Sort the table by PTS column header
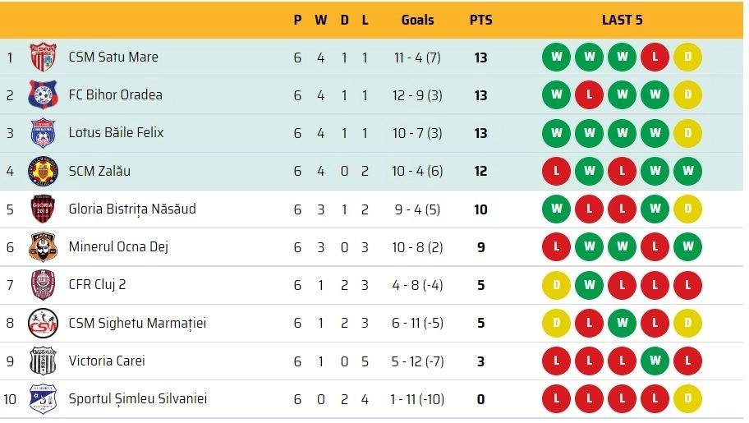 pyautogui.click(x=481, y=20)
